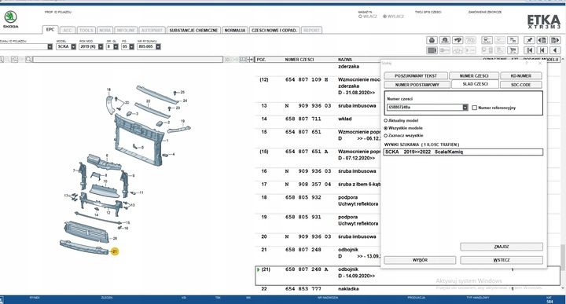Close the search dialog with its X
Image resolution: width=566 pixels, height=304 pixels.
click(x=540, y=63)
